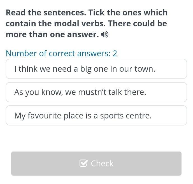
Task: Click "I think" at the first answer's start
Action: click(x=24, y=69)
